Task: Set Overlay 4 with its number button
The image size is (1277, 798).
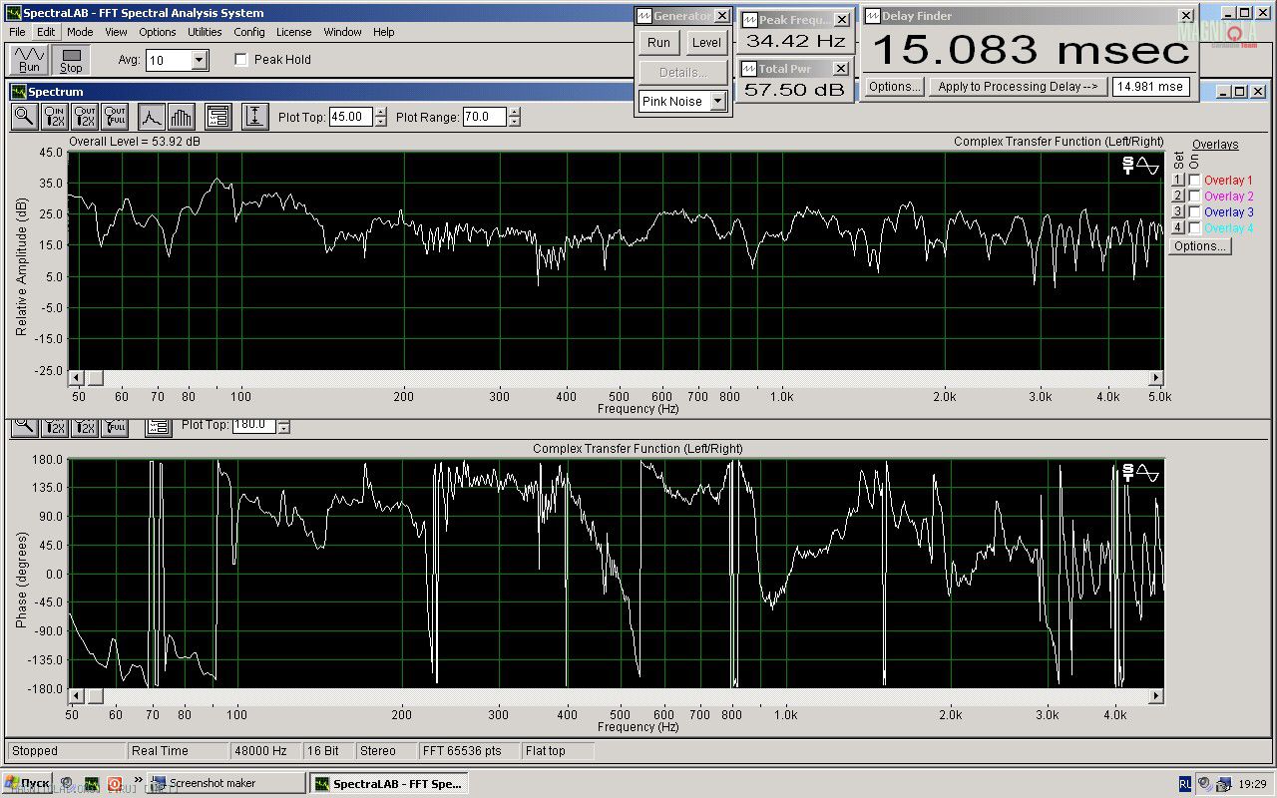Action: 1177,228
